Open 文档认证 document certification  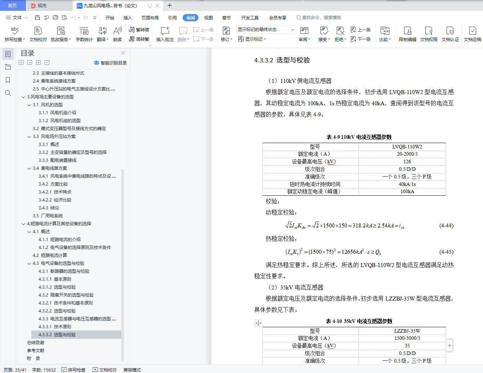(450, 34)
